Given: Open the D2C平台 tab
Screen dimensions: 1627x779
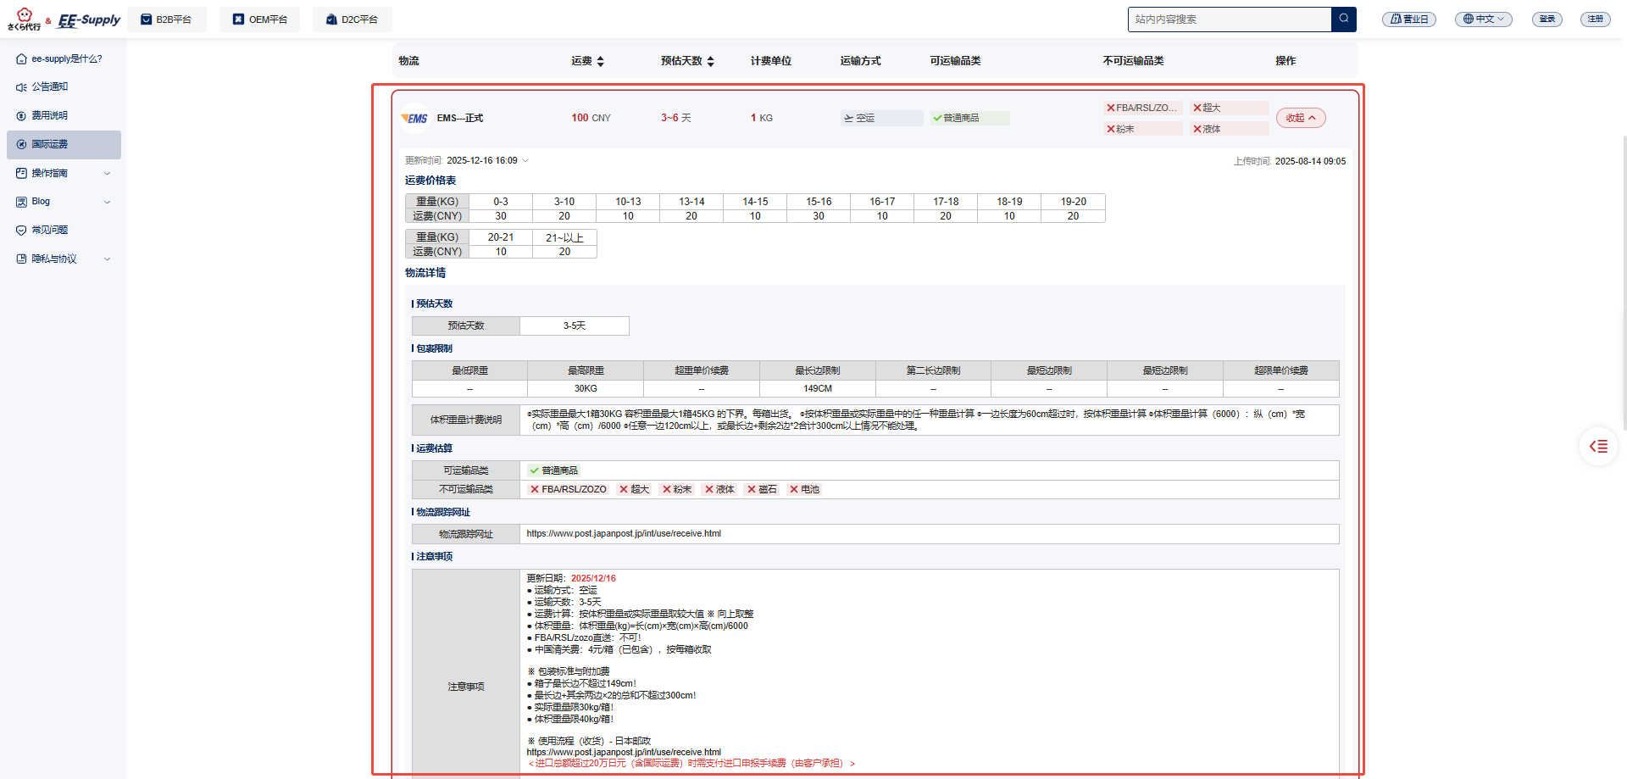Looking at the screenshot, I should [353, 19].
